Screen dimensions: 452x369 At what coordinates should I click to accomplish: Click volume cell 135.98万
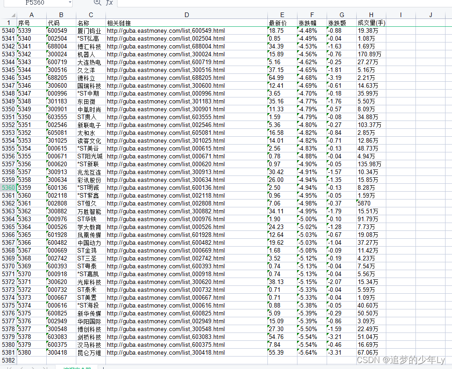372,164
